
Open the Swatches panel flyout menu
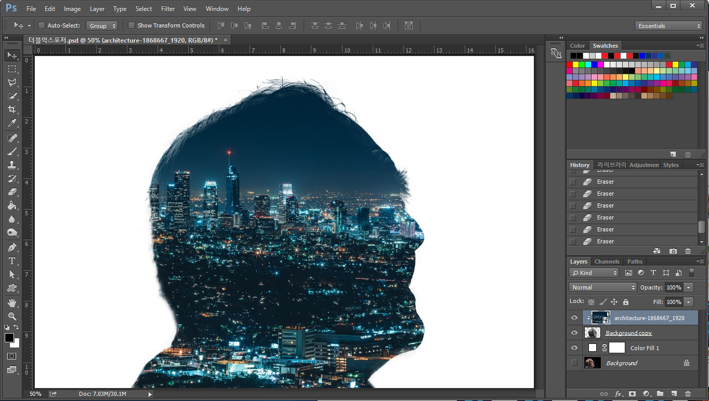tap(700, 46)
